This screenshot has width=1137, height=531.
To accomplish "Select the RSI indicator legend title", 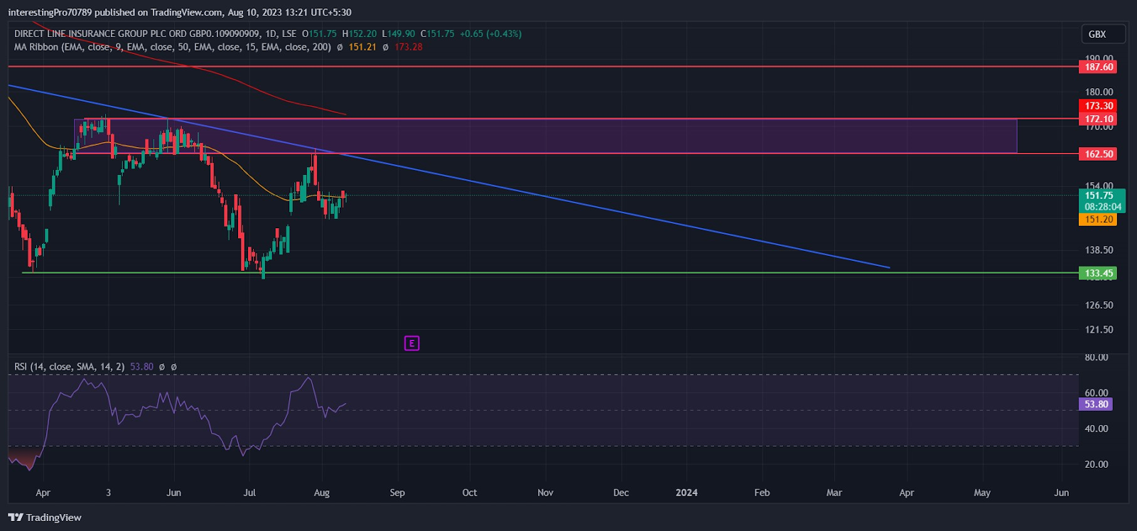I will [x=69, y=367].
